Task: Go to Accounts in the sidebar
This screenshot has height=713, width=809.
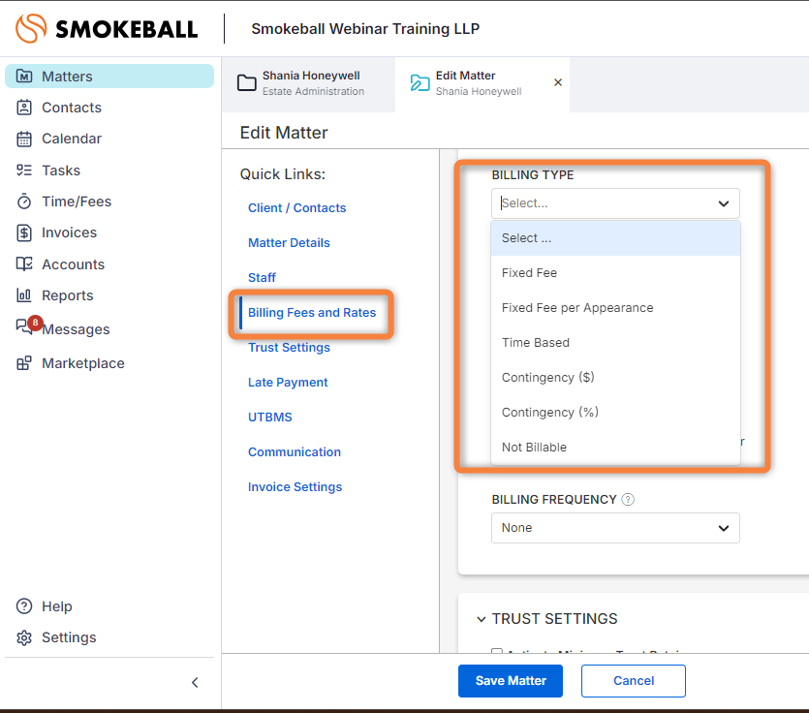Action: (74, 264)
